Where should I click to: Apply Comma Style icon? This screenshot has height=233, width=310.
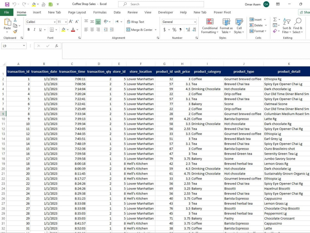coord(180,30)
